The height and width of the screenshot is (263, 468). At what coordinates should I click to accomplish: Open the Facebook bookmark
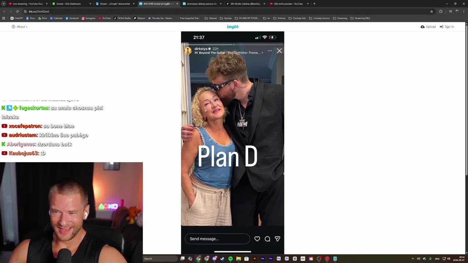[x=72, y=18]
